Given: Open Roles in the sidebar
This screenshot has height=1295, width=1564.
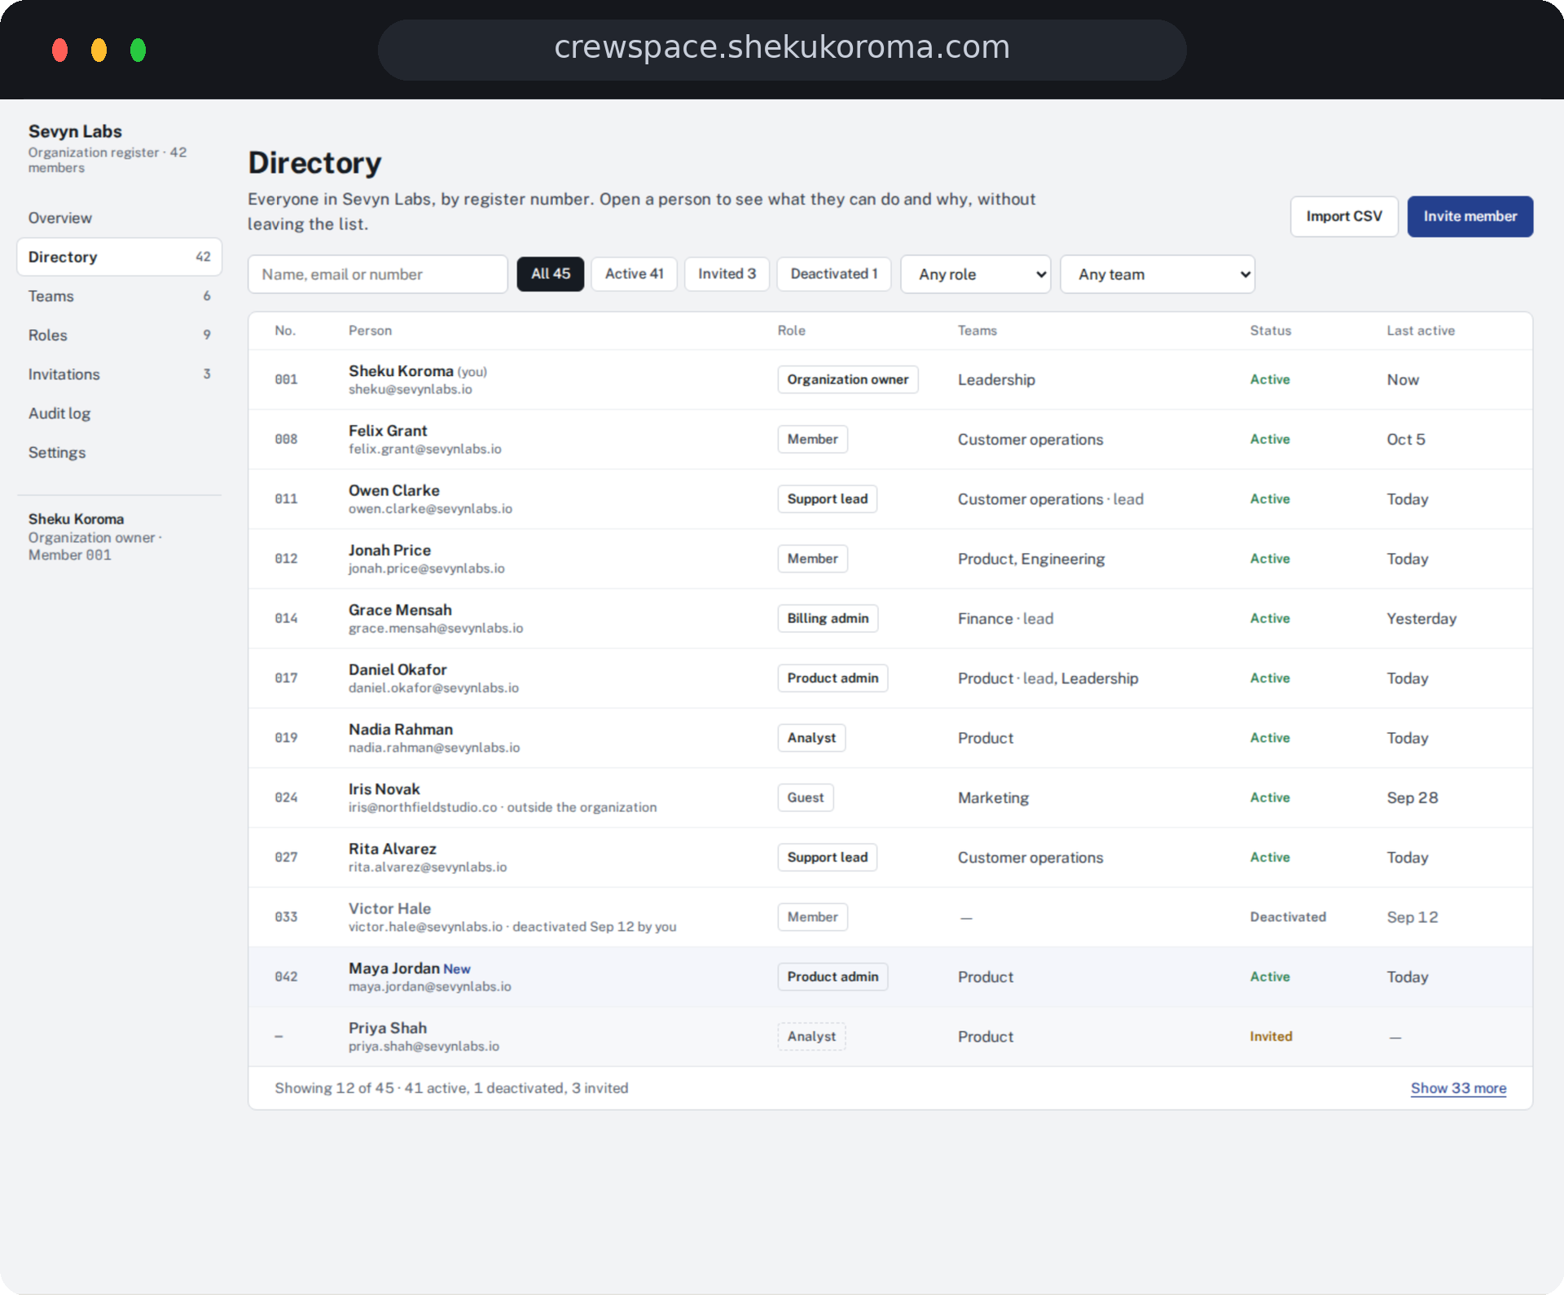Looking at the screenshot, I should tap(119, 336).
